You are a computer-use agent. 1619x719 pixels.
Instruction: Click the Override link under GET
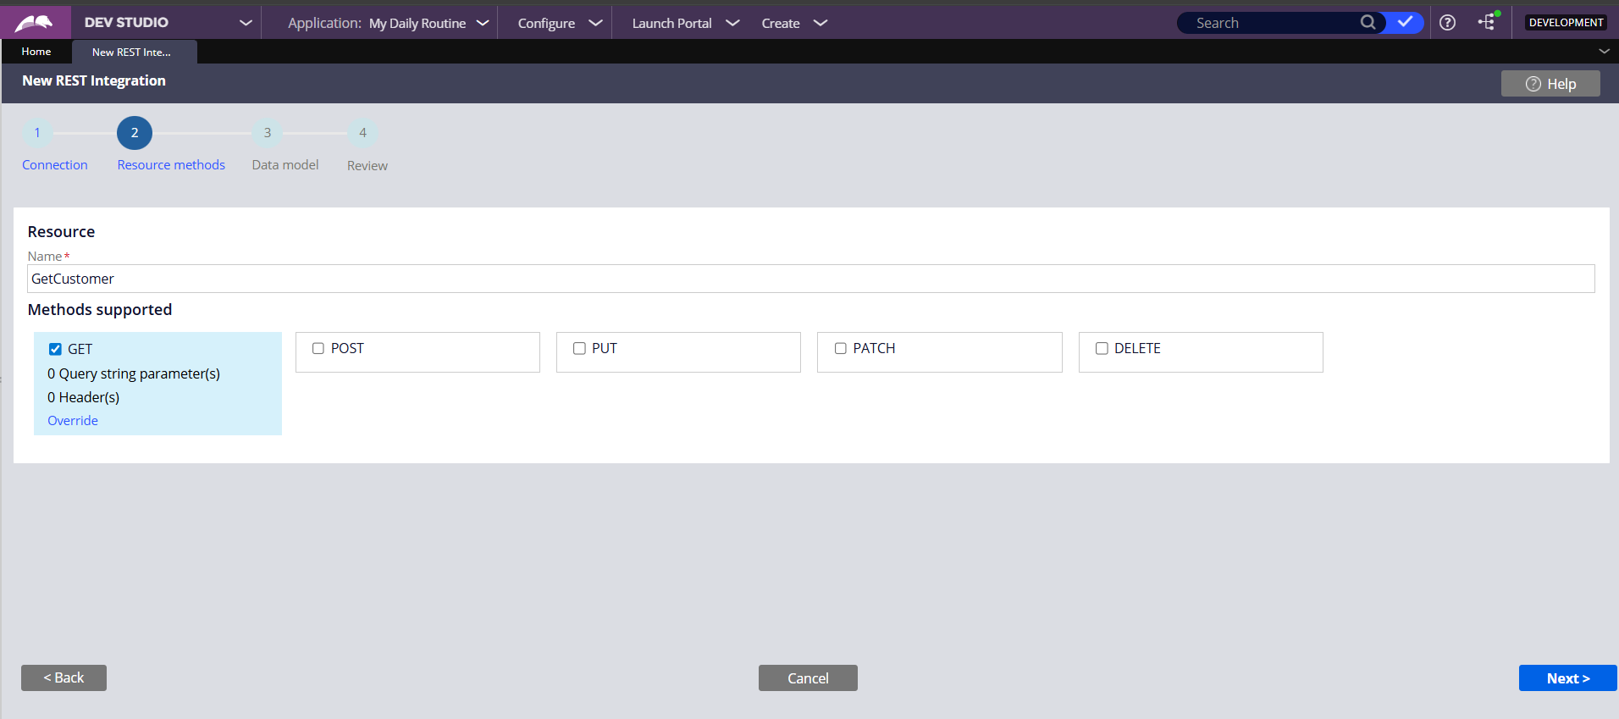pyautogui.click(x=73, y=421)
